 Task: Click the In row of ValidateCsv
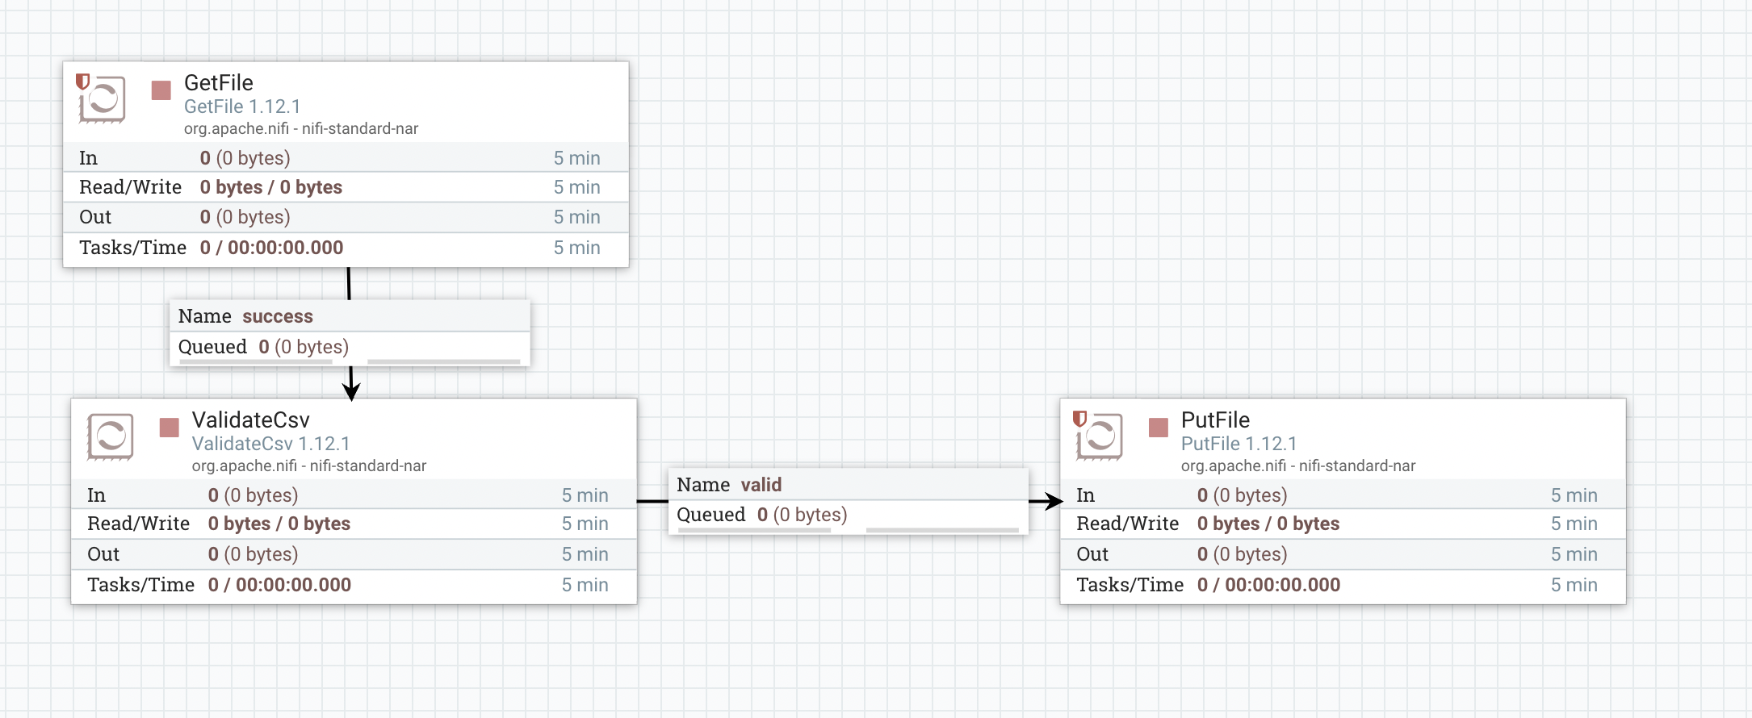pos(354,495)
